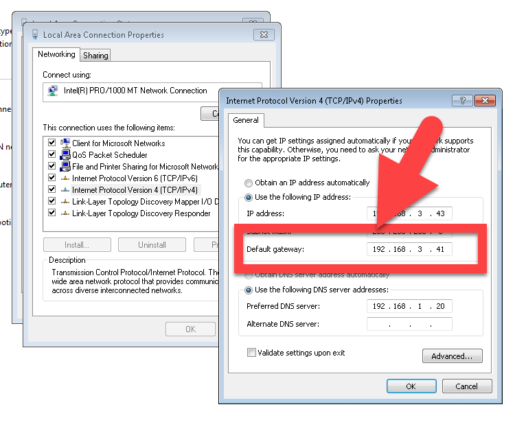Image resolution: width=515 pixels, height=431 pixels.
Task: Click the QoS Packet Scheduler icon
Action: 65,155
